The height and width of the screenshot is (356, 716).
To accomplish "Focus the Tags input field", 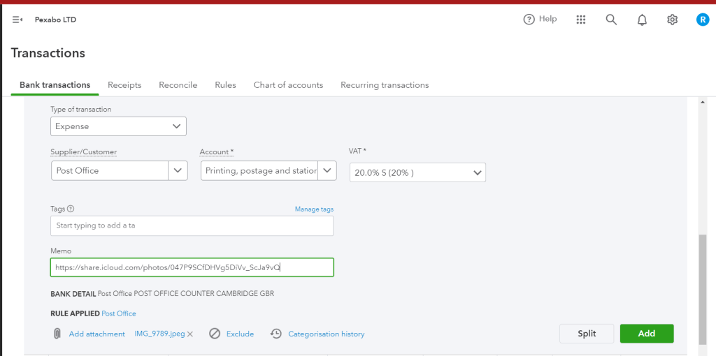I will pos(192,225).
